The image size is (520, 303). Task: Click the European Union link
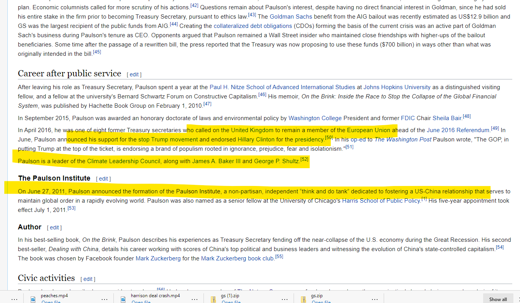369,130
